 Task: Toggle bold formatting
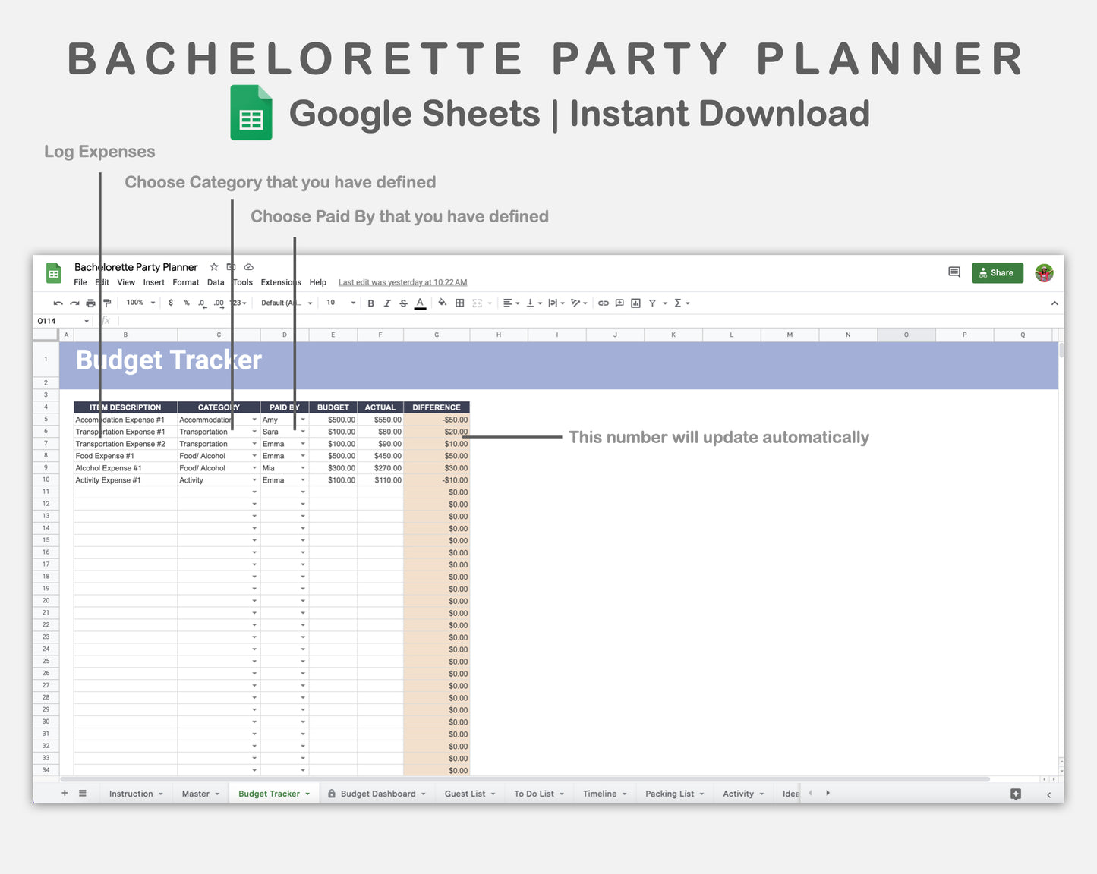click(x=370, y=303)
